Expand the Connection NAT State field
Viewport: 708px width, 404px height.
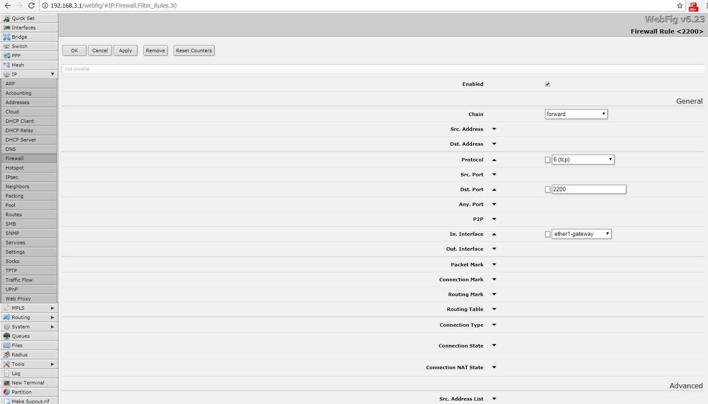coord(494,367)
